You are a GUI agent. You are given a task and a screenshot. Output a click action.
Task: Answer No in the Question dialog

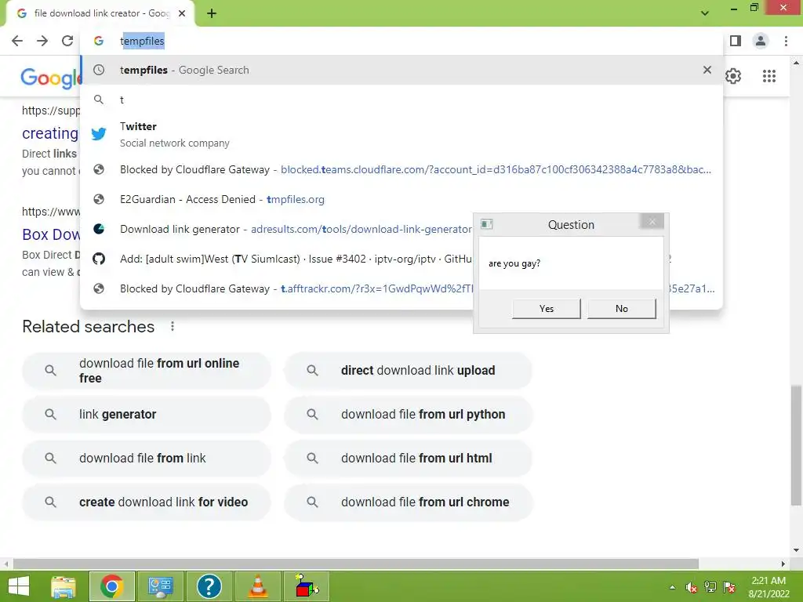click(x=621, y=309)
